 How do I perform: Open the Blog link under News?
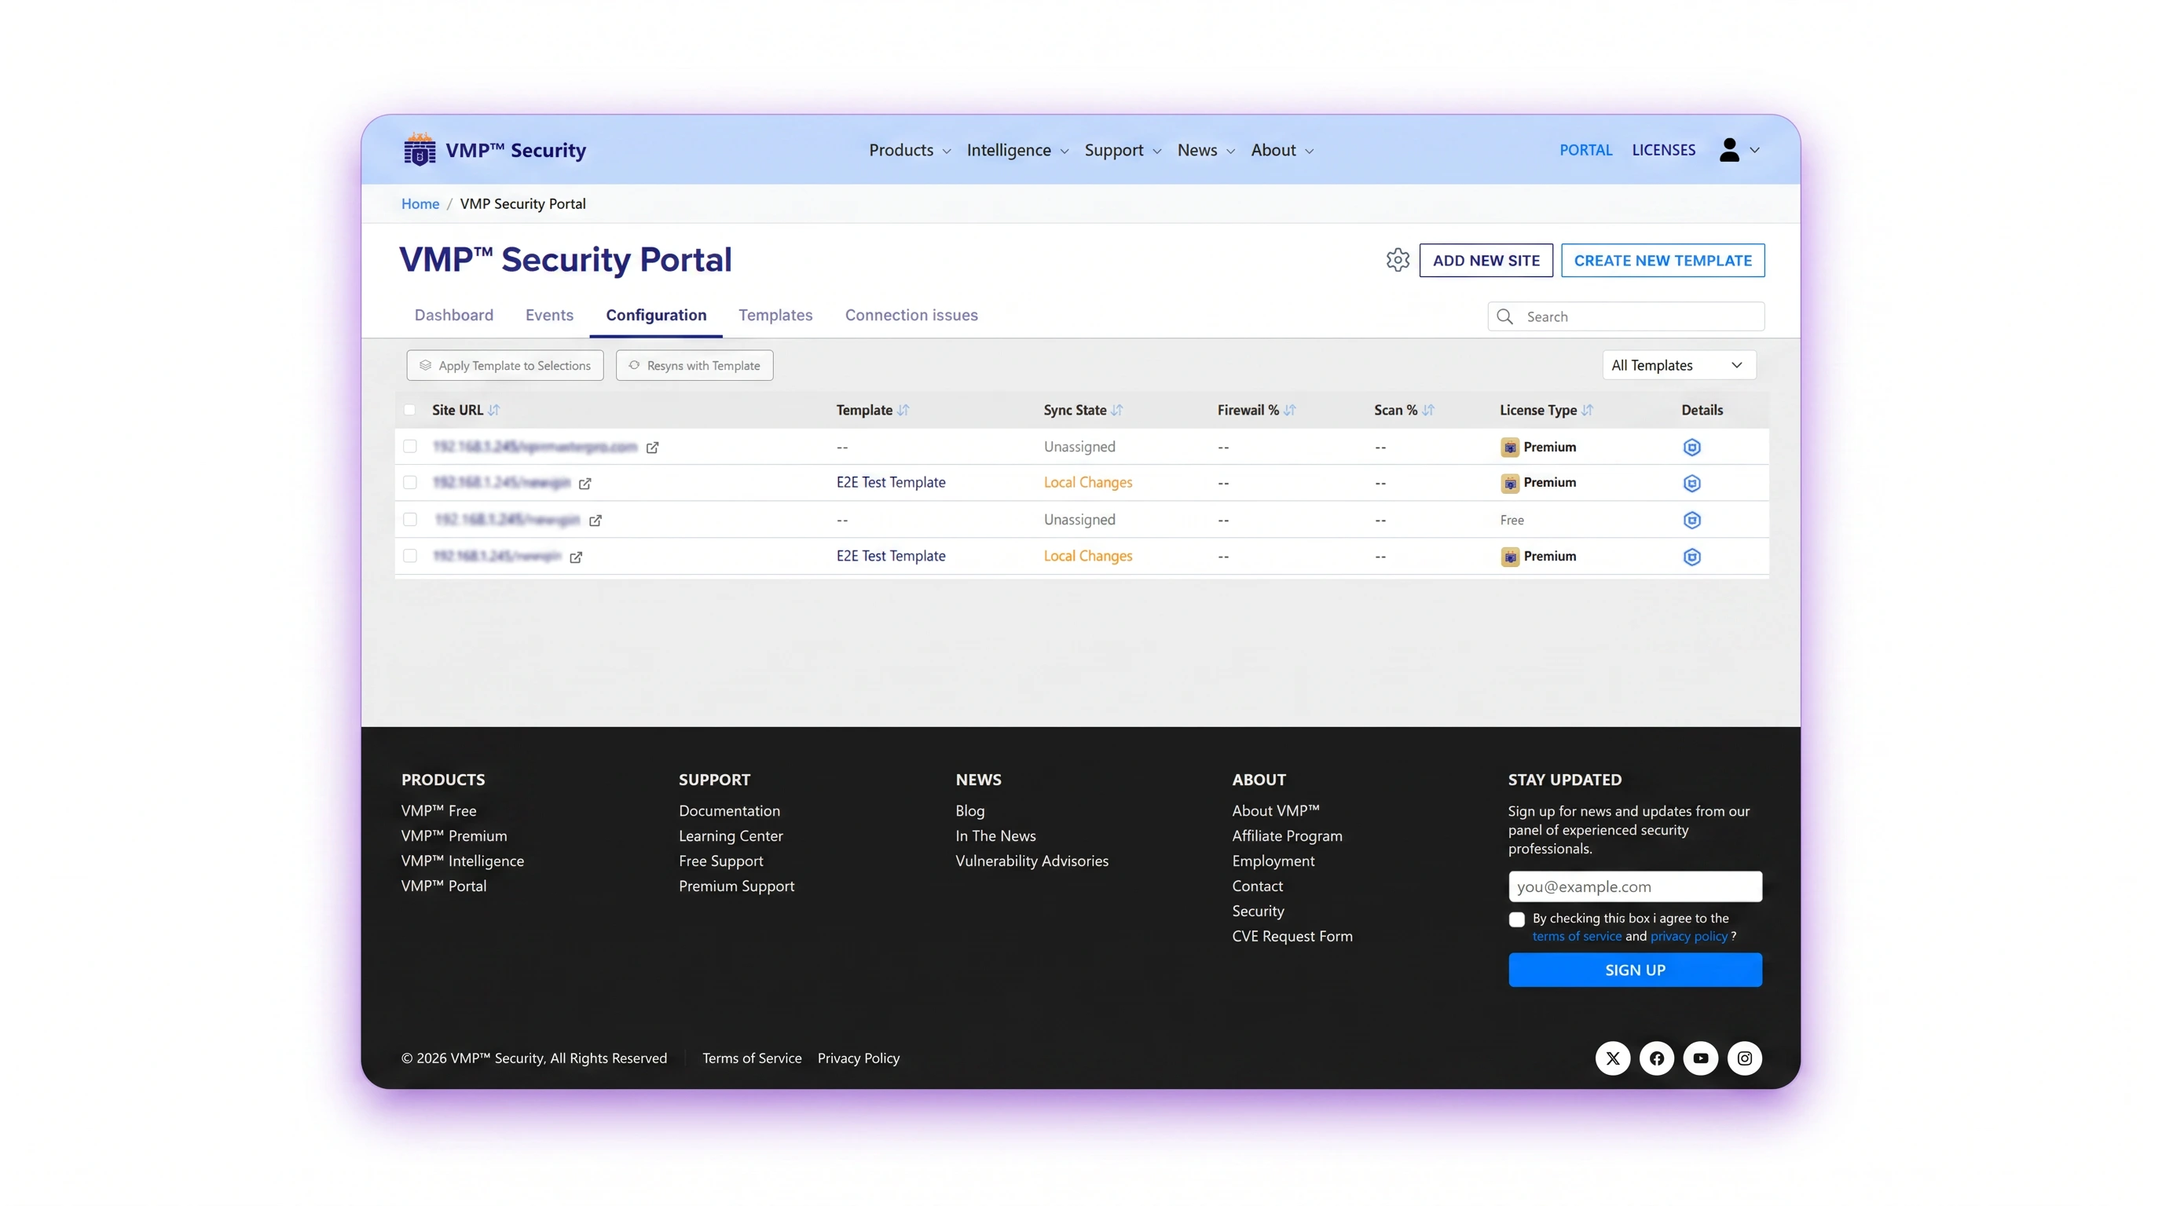point(969,811)
